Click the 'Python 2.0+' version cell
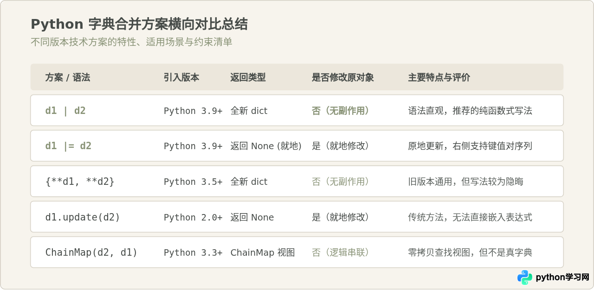The width and height of the screenshot is (594, 290). pos(193,217)
